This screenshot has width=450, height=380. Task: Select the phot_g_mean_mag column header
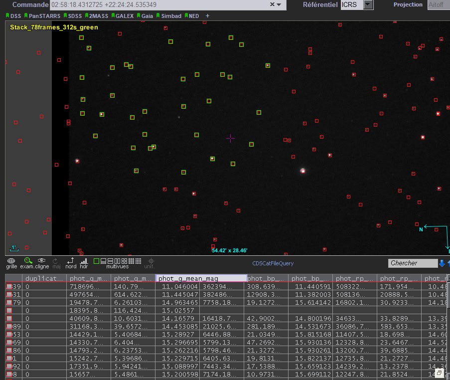[x=201, y=278]
